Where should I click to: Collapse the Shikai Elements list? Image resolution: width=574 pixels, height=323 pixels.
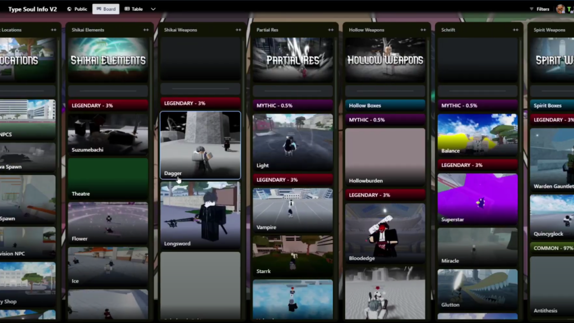[147, 30]
